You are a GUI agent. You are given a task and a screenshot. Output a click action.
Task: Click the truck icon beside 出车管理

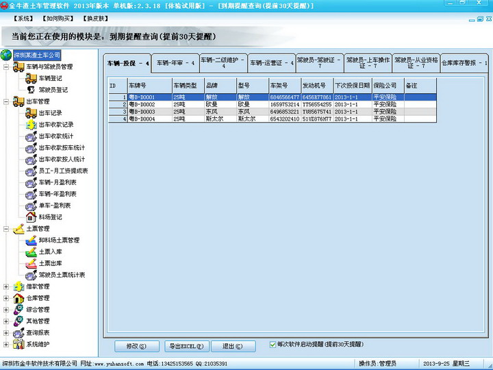(18, 101)
